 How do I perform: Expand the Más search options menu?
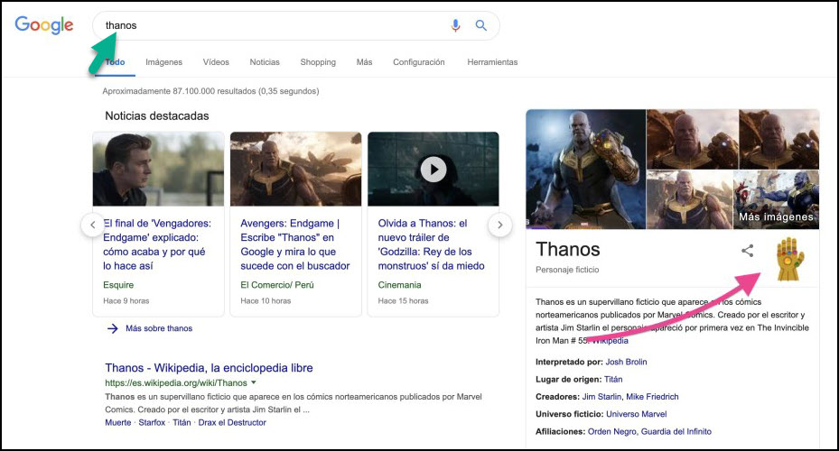click(364, 62)
